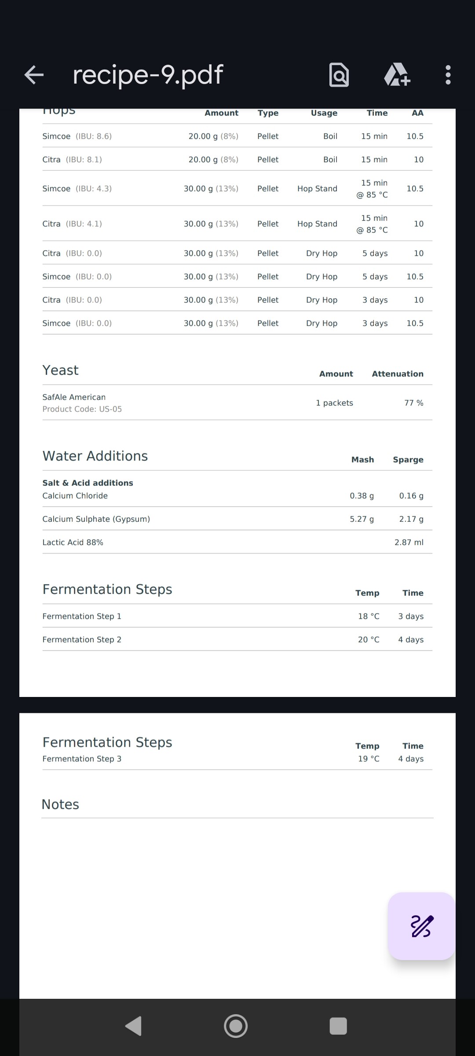Screen dimensions: 475x1056
Task: Open the three-dot overflow menu
Action: click(448, 75)
